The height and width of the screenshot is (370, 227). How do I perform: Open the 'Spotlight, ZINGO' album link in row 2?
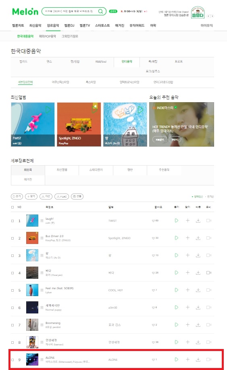(x=119, y=238)
